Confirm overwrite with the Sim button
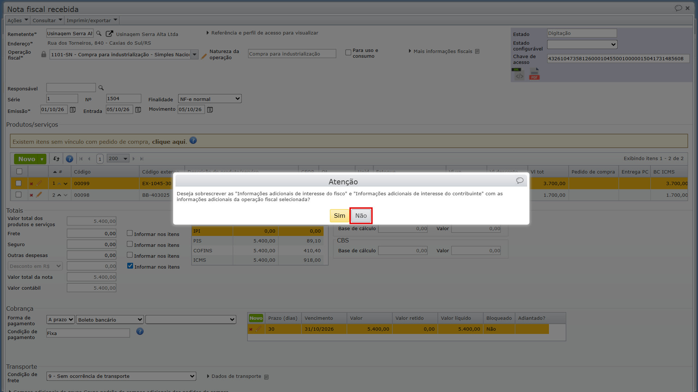The image size is (698, 392). (x=339, y=216)
